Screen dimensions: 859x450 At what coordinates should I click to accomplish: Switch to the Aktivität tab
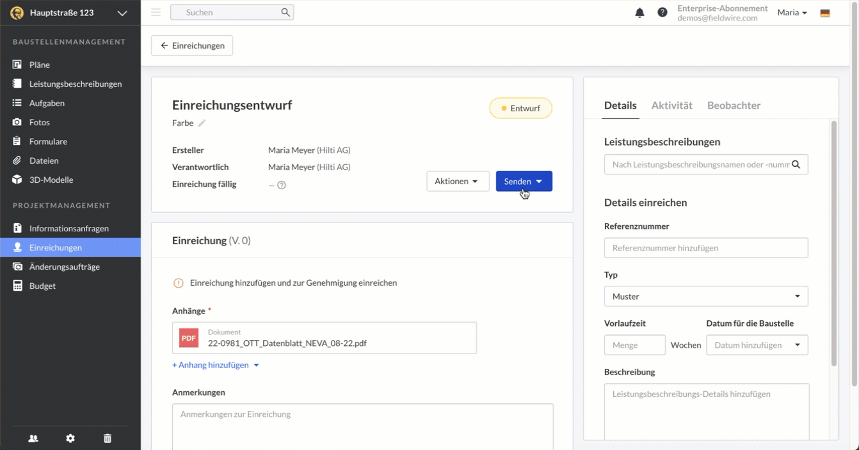pyautogui.click(x=671, y=105)
